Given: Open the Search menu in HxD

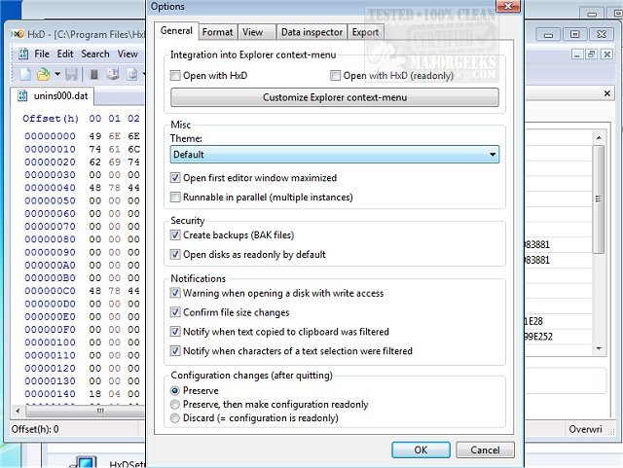Looking at the screenshot, I should tap(95, 54).
